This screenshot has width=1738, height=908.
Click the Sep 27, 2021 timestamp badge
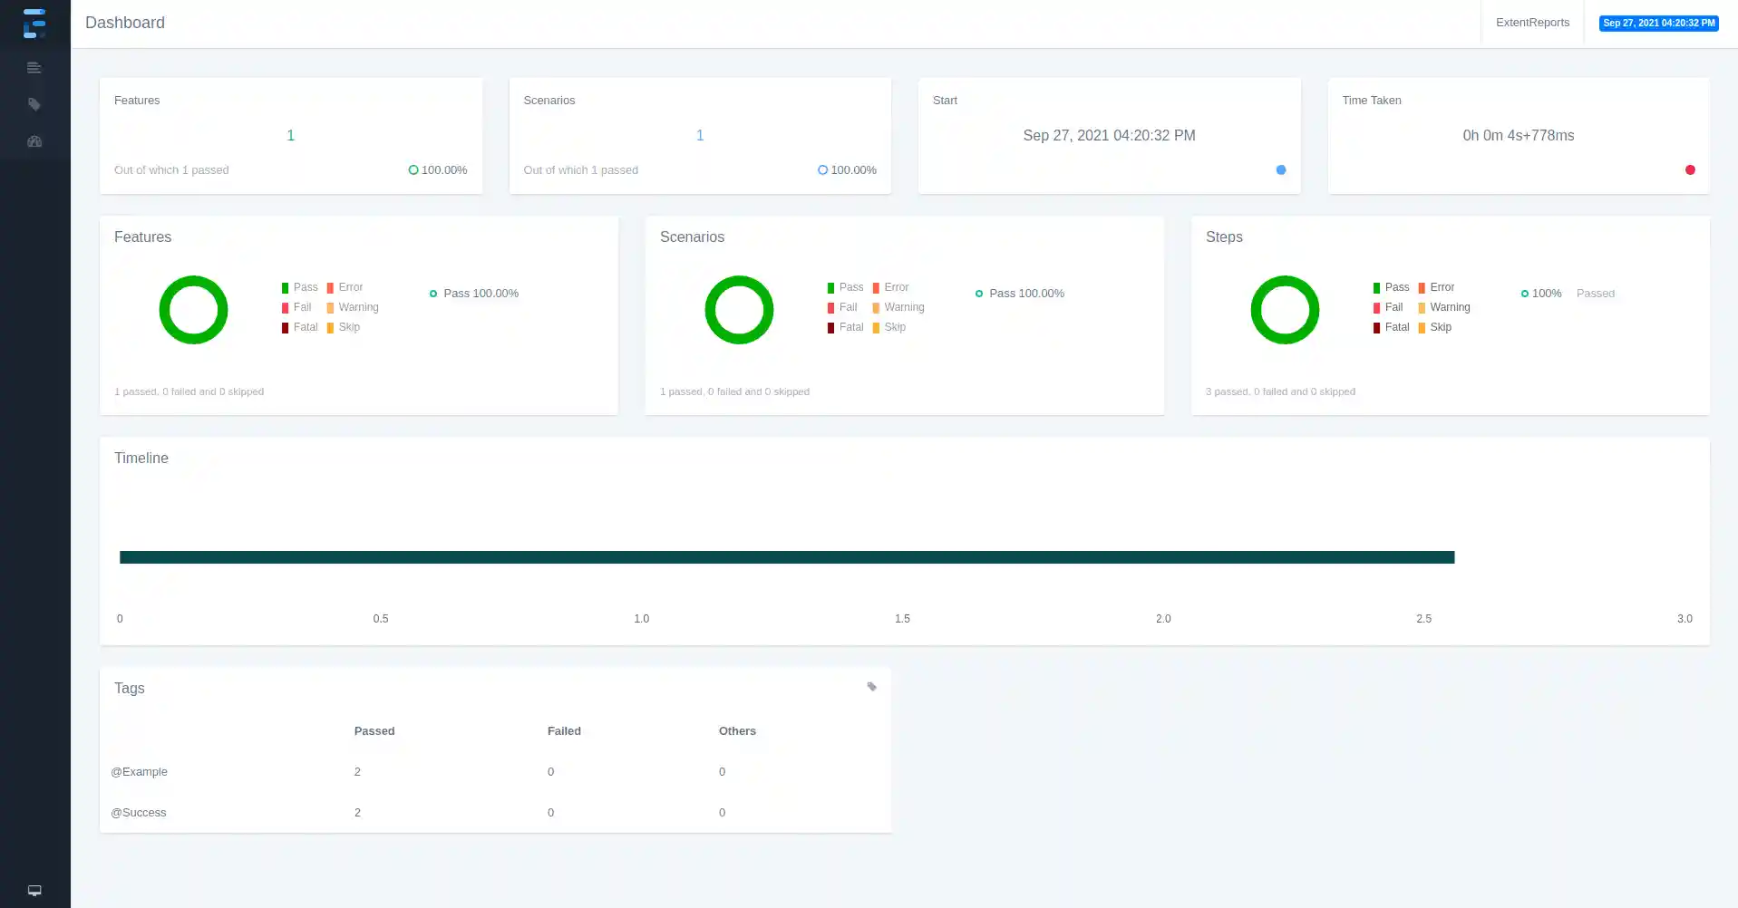(x=1658, y=23)
